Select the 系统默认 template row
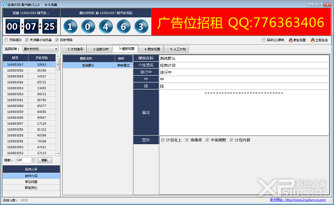The width and height of the screenshot is (334, 205). [x=97, y=65]
